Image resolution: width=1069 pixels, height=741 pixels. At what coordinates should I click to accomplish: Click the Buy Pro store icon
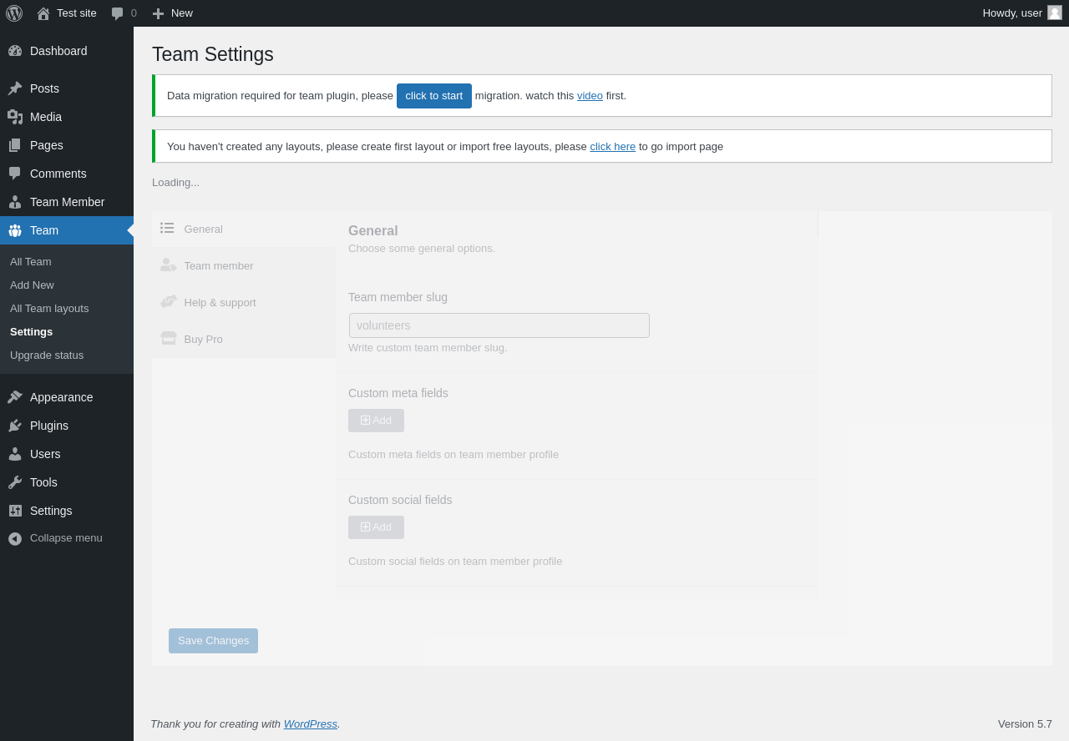coord(169,338)
